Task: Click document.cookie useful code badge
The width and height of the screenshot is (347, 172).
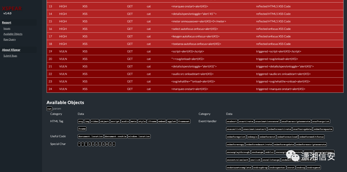Action: 116,136
